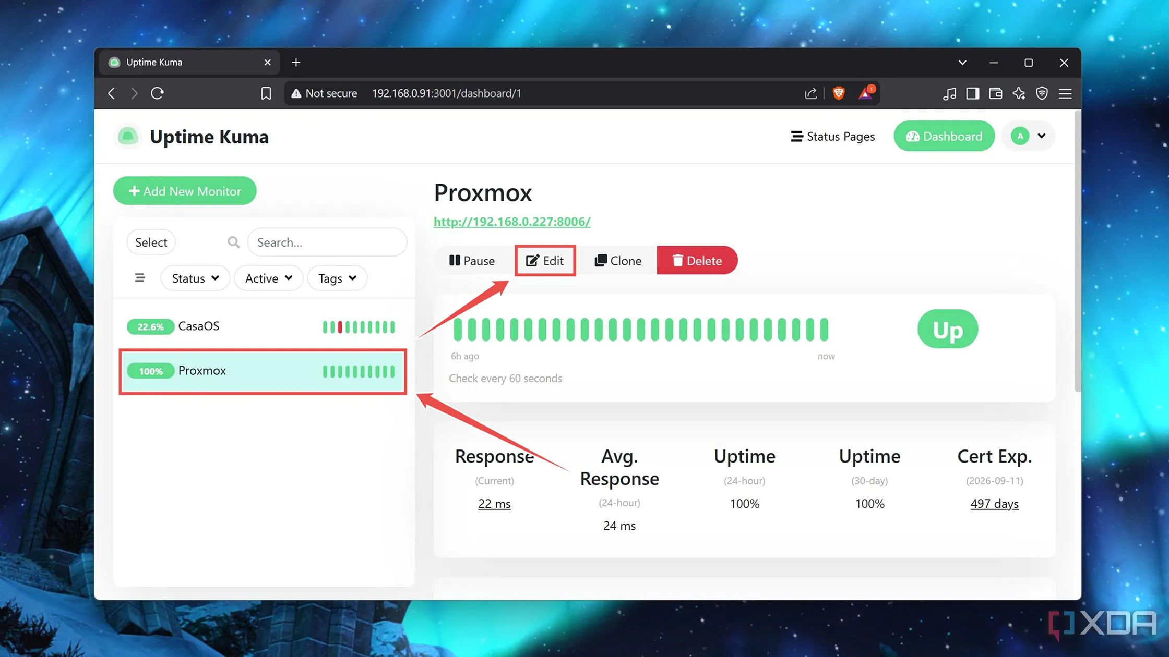1169x657 pixels.
Task: Expand the Status filter dropdown
Action: (195, 278)
